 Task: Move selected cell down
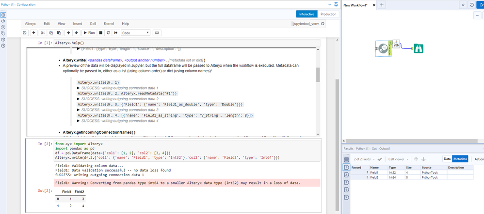(77, 32)
